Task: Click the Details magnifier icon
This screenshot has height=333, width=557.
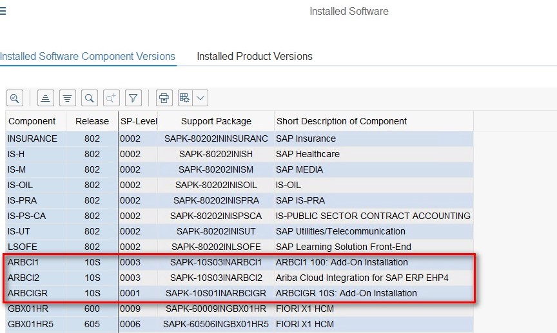Action: pos(15,98)
